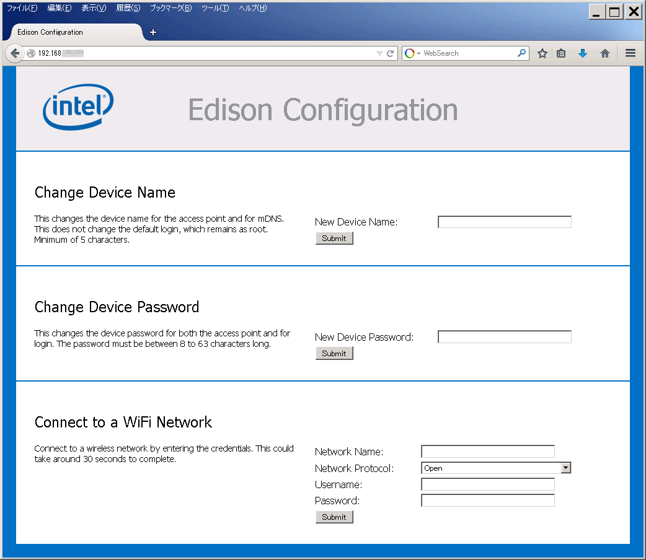This screenshot has width=646, height=560.
Task: Click the Edison Configuration page heading
Action: point(323,110)
